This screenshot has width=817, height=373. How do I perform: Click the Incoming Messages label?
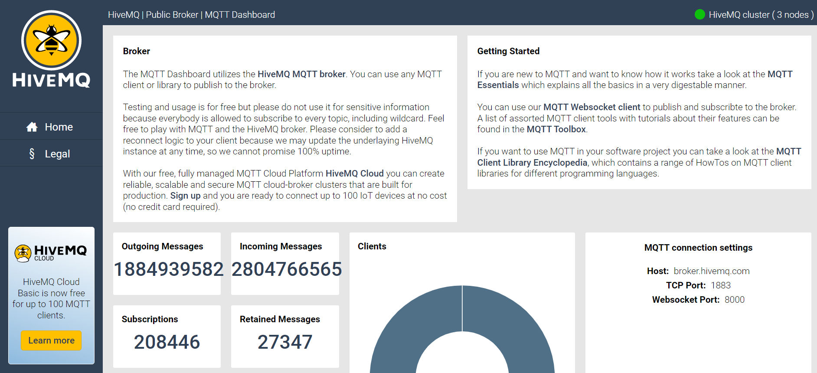(281, 246)
